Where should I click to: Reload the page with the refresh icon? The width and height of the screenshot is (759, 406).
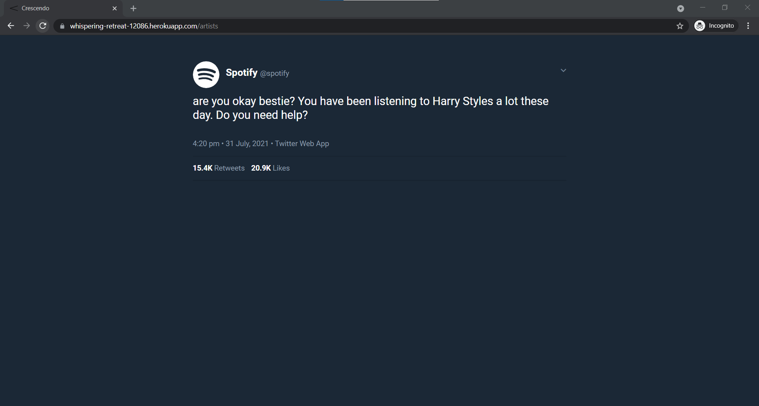(x=43, y=26)
